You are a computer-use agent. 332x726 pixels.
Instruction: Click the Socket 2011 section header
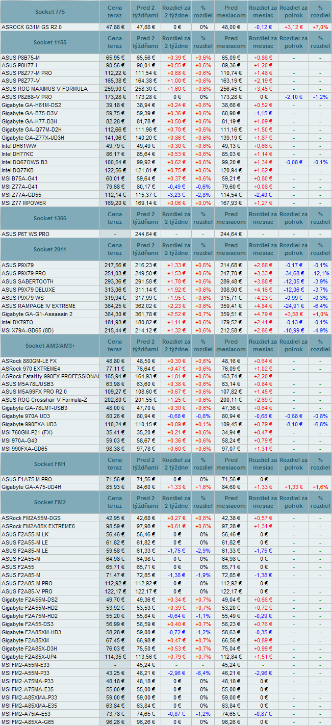[49, 249]
